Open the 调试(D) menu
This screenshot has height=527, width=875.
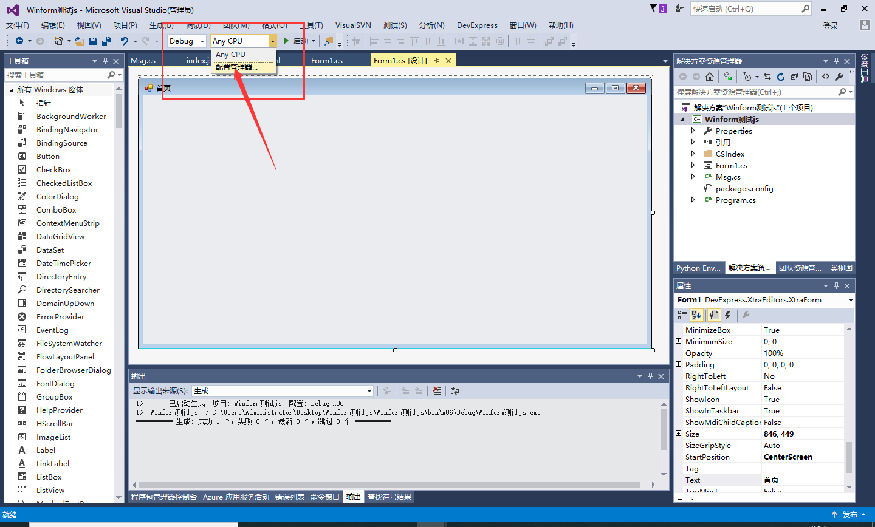(198, 25)
